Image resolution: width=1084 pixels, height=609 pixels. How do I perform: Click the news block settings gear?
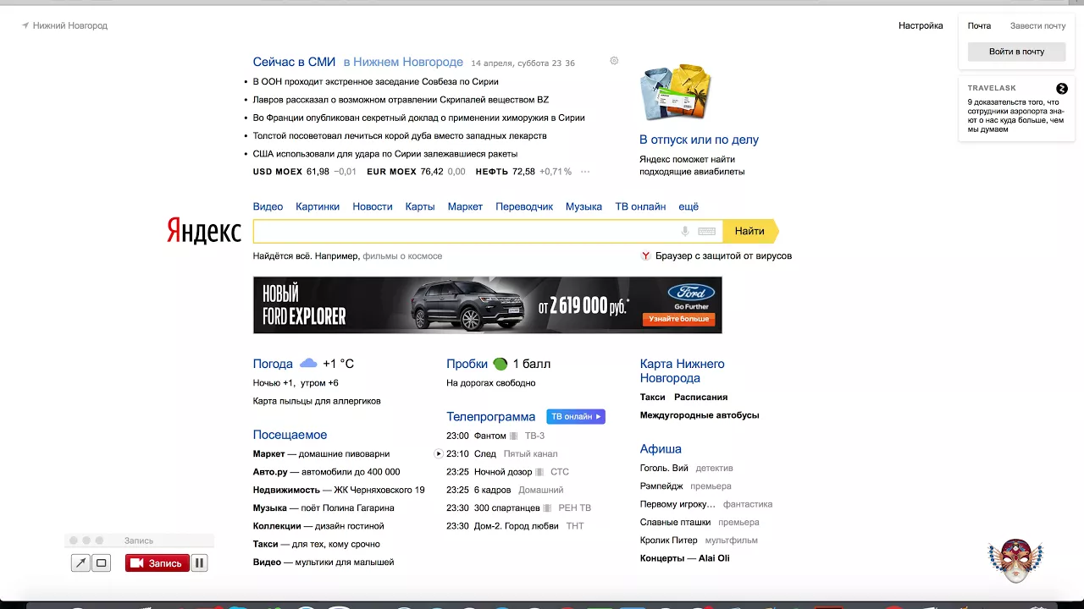click(x=614, y=61)
